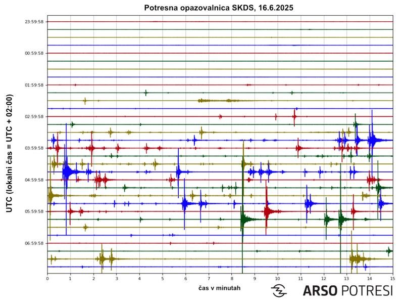The height and width of the screenshot is (307, 404).
Task: Click minute tick label 2 on x-axis
Action: [x=93, y=279]
